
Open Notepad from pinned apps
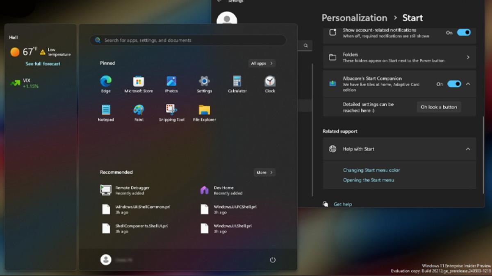(x=106, y=110)
